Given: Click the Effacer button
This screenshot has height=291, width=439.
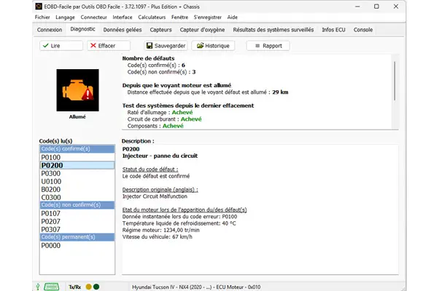Looking at the screenshot, I should coord(109,46).
